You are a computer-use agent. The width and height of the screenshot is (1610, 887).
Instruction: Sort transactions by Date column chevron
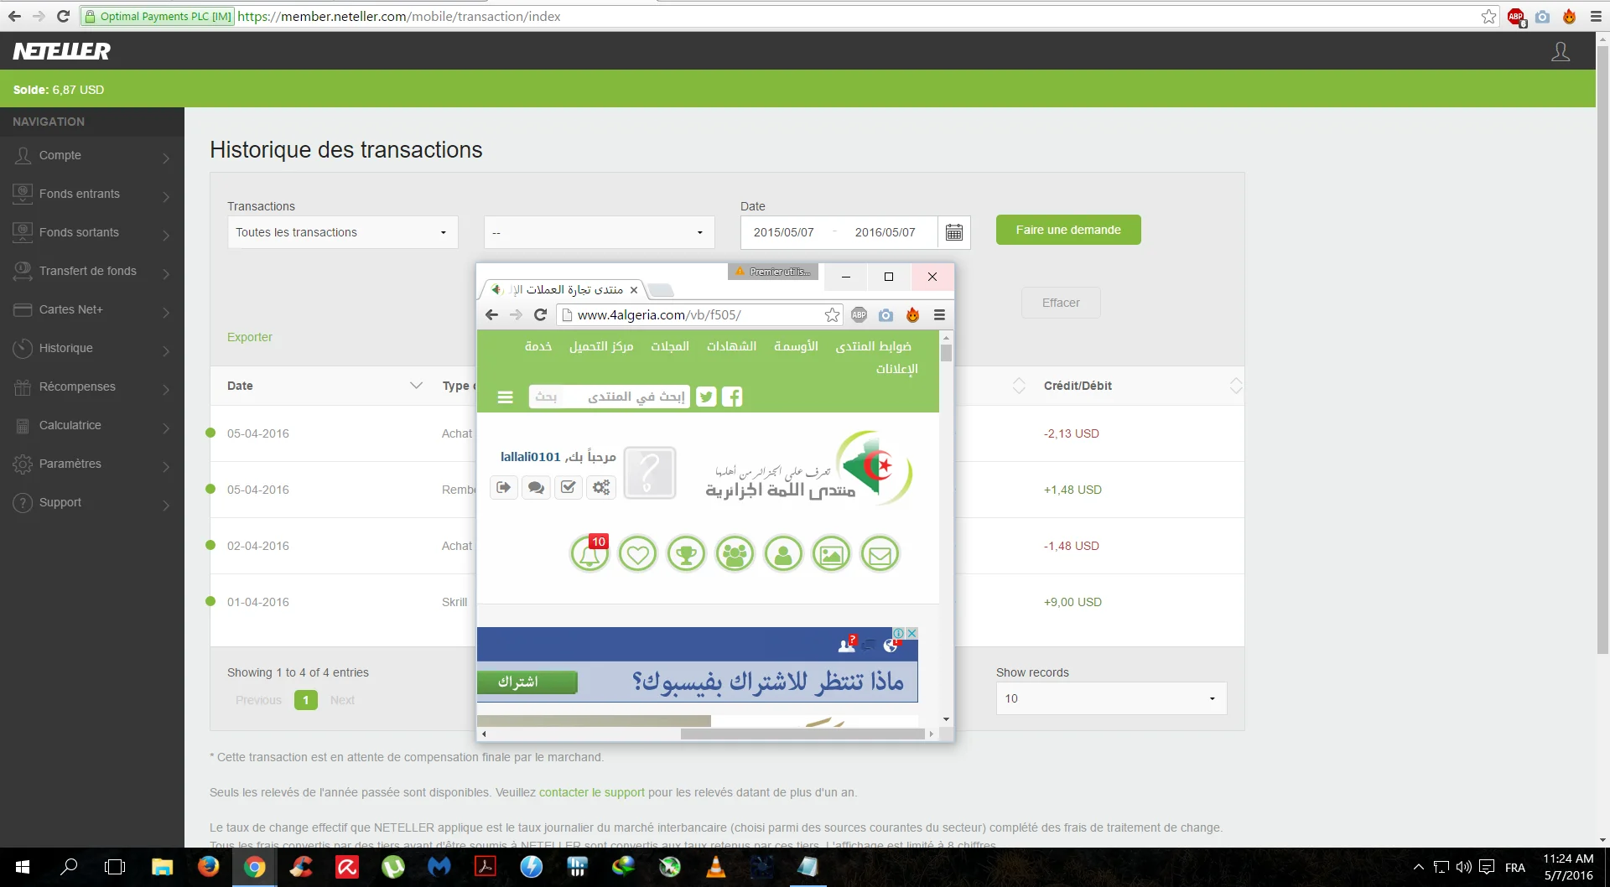tap(416, 386)
